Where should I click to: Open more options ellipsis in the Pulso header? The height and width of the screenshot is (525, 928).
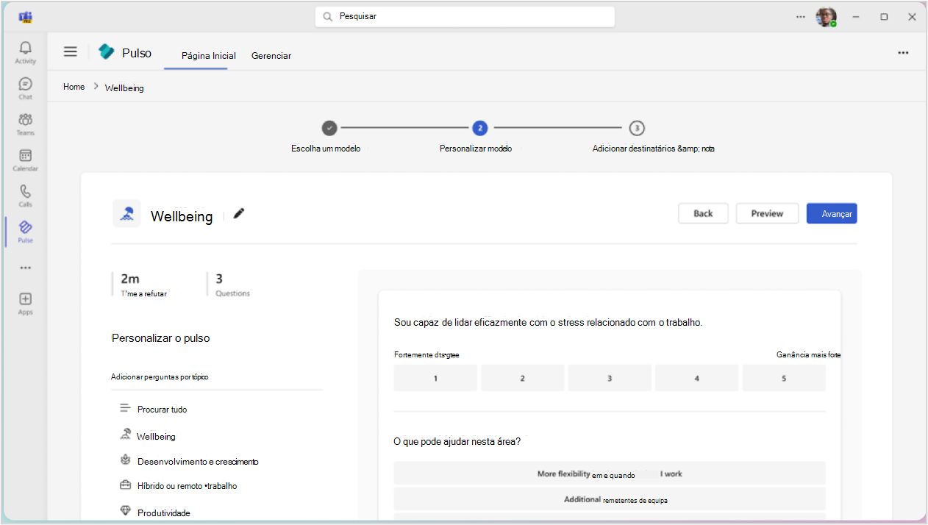point(903,53)
